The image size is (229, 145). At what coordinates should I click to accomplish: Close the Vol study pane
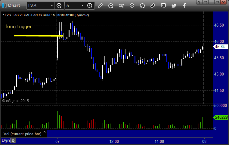click(x=45, y=132)
